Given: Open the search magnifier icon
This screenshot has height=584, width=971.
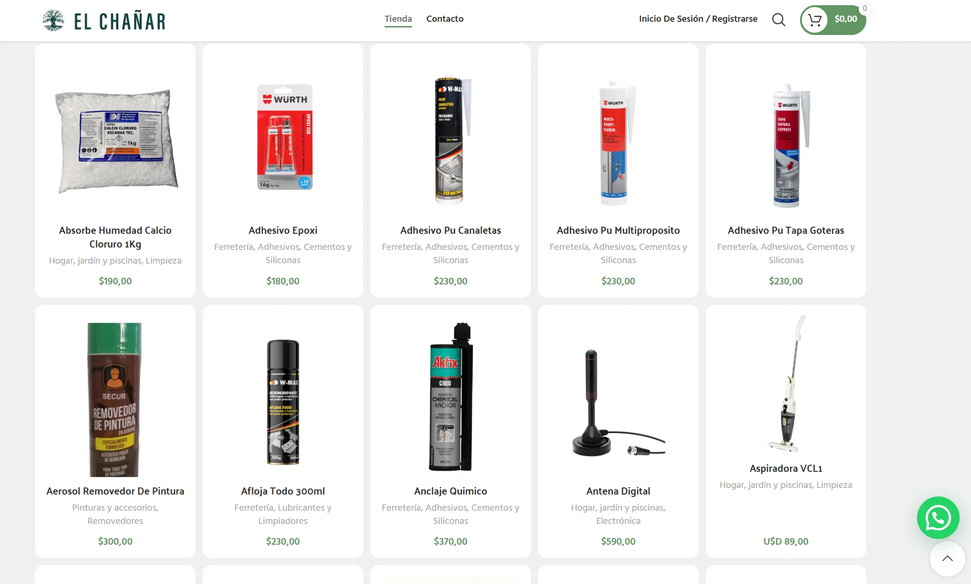Looking at the screenshot, I should click(x=779, y=19).
